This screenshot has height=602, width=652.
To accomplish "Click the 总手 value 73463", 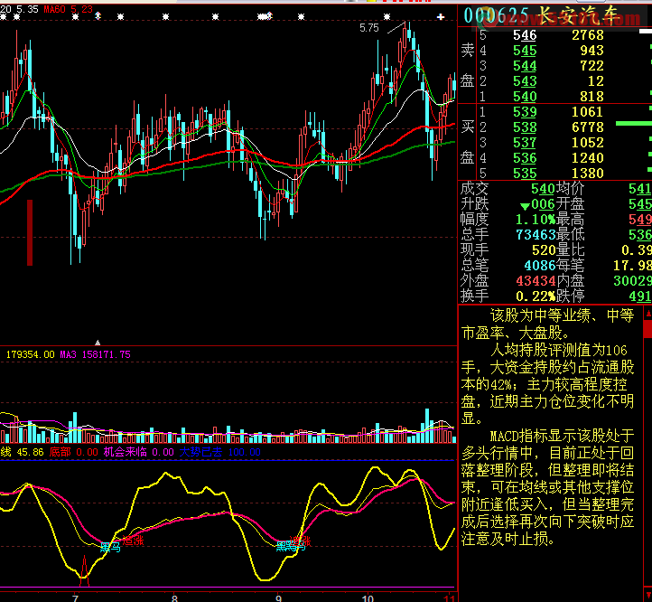I will tap(536, 235).
